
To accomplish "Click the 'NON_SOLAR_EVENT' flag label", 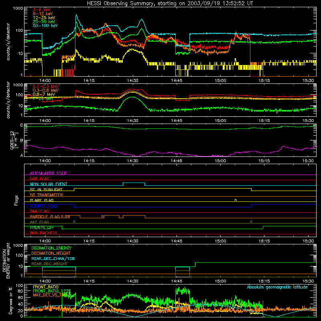I will [x=49, y=184].
